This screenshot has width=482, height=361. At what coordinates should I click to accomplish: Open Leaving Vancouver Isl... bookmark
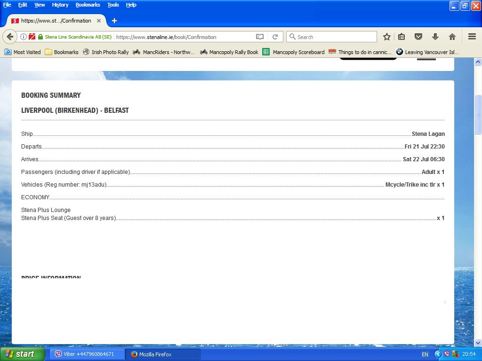(427, 52)
